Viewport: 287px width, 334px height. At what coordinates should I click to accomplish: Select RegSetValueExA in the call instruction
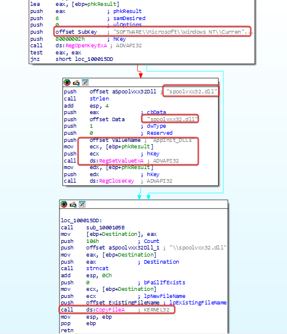[121, 161]
